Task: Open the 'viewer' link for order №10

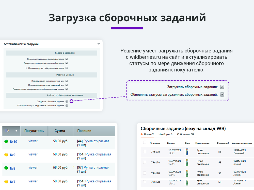Action: pyautogui.click(x=33, y=141)
